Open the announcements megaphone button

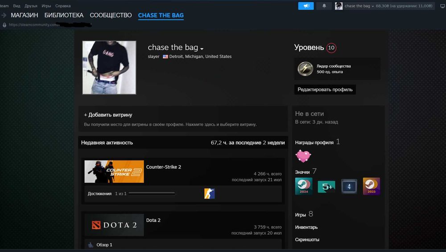[306, 6]
